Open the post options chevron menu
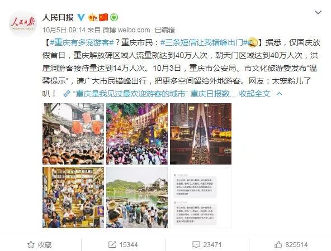Image resolution: width=331 pixels, height=251 pixels. point(318,12)
